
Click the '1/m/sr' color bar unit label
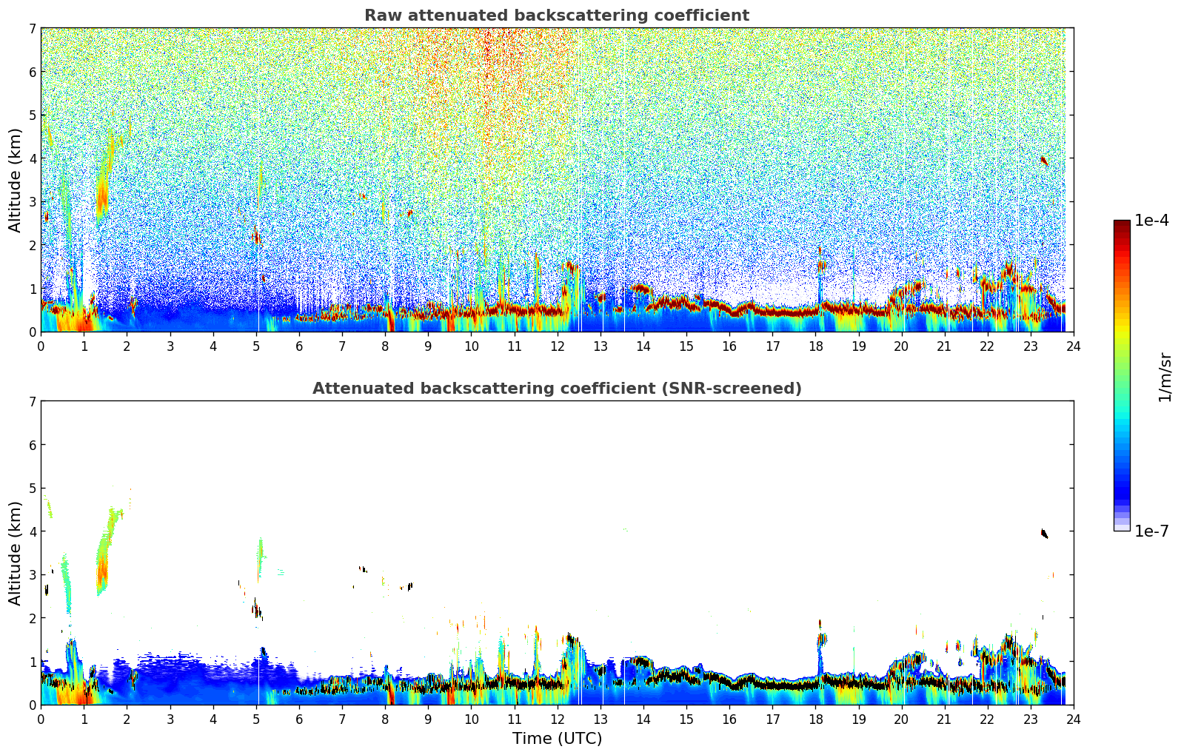(1165, 377)
